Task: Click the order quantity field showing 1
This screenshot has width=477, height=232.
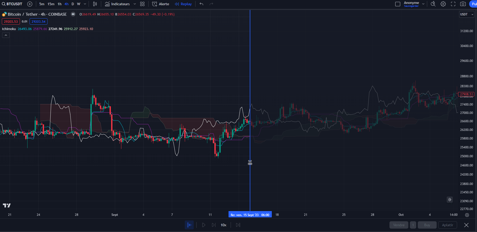Action: (413, 225)
